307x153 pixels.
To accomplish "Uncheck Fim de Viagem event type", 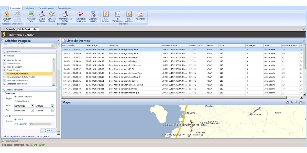I will pyautogui.click(x=4, y=70).
